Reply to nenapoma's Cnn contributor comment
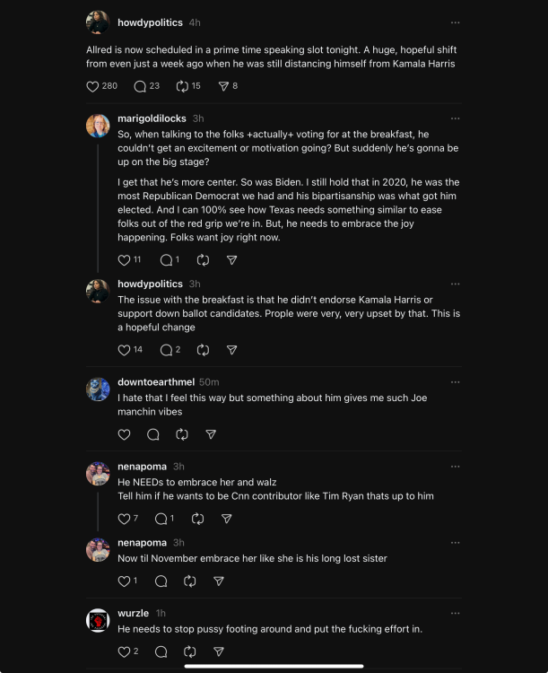This screenshot has width=548, height=673. (161, 519)
